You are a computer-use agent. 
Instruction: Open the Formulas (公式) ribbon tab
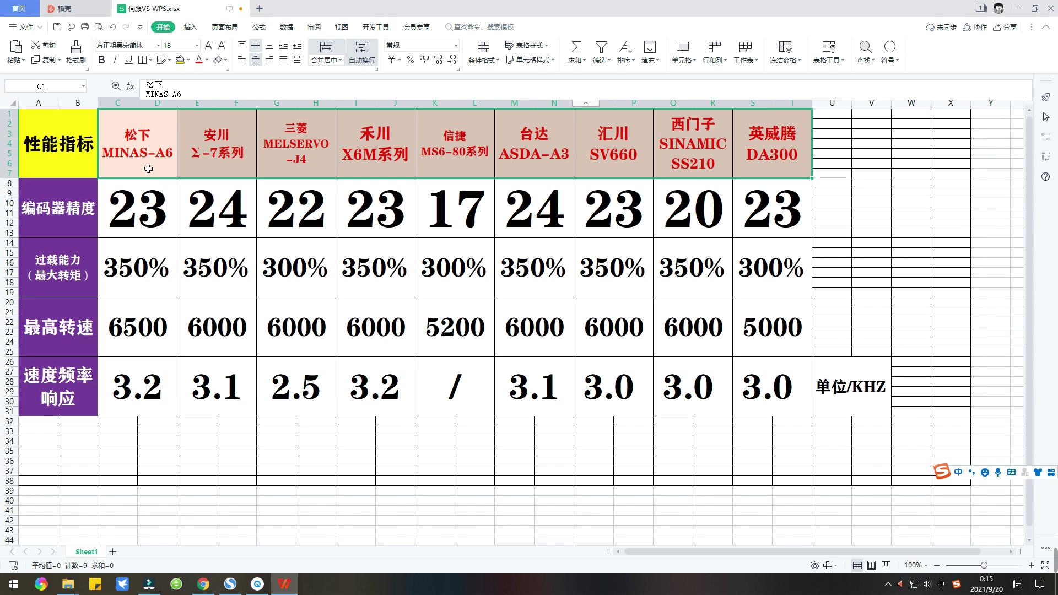click(258, 27)
